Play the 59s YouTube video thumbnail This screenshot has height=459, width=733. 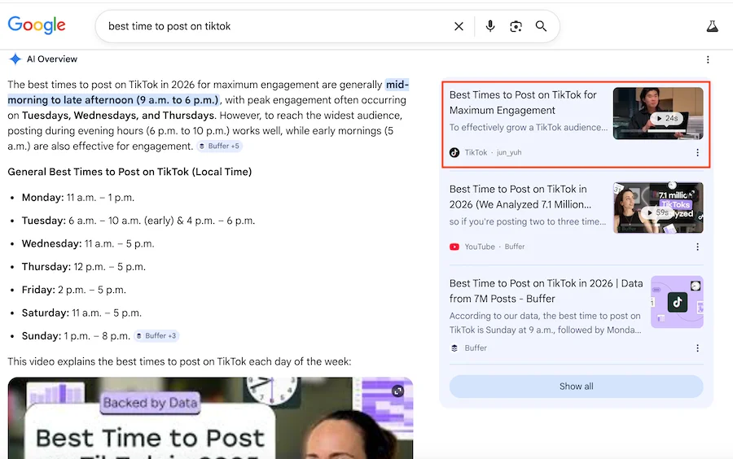tap(658, 208)
